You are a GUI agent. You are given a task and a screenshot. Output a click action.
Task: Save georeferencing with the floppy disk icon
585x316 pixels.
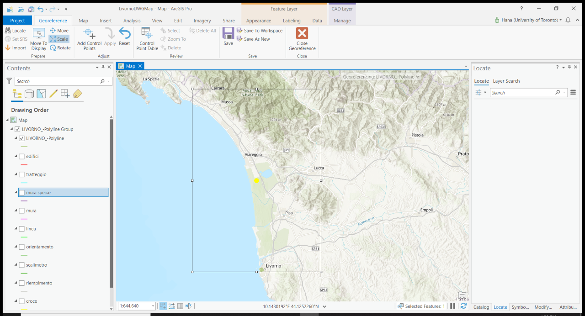228,37
